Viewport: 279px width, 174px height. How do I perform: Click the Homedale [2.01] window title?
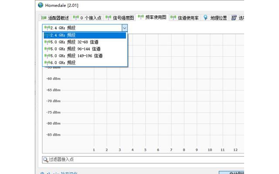coord(61,5)
